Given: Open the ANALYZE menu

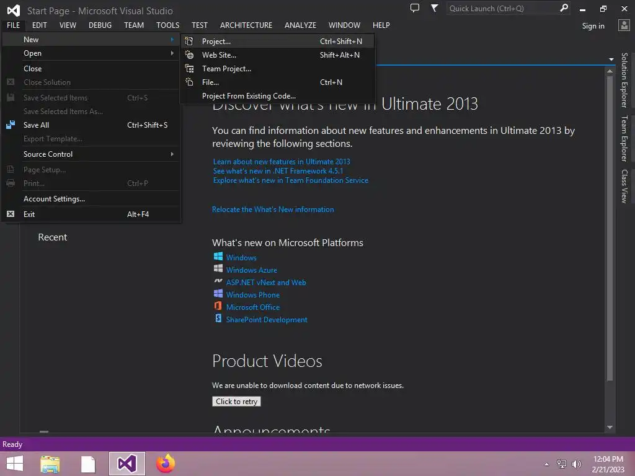Looking at the screenshot, I should point(300,25).
